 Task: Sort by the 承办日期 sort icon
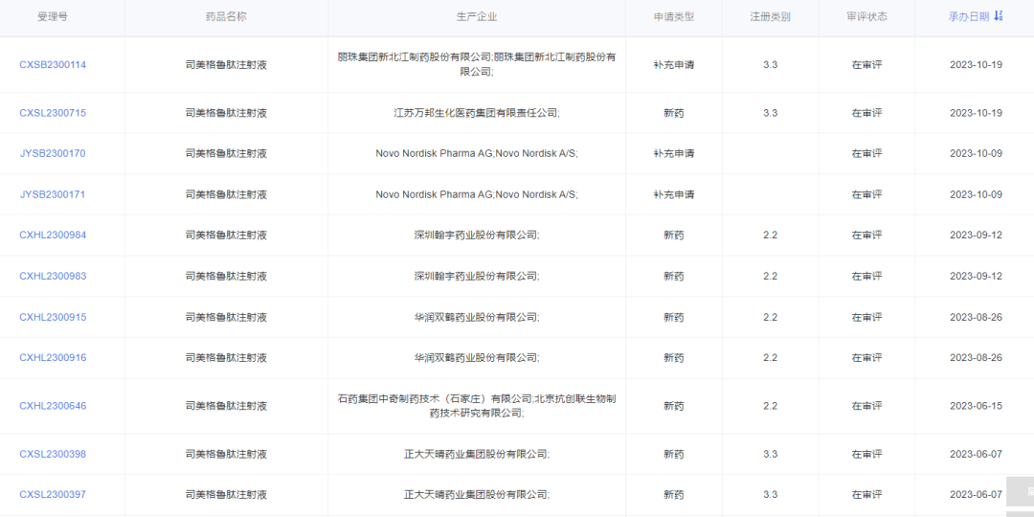(999, 16)
